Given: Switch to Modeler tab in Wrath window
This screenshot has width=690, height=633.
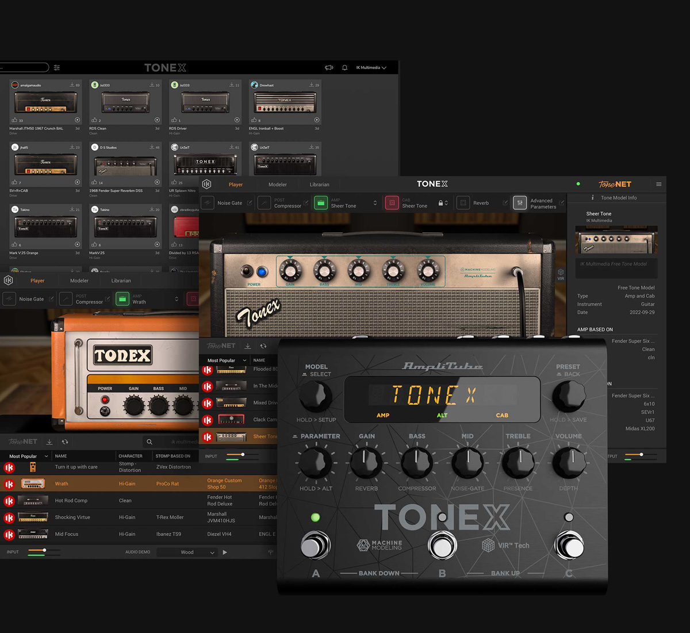Looking at the screenshot, I should 79,281.
